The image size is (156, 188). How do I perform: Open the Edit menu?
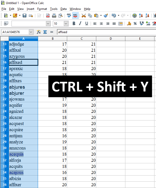click(12, 9)
